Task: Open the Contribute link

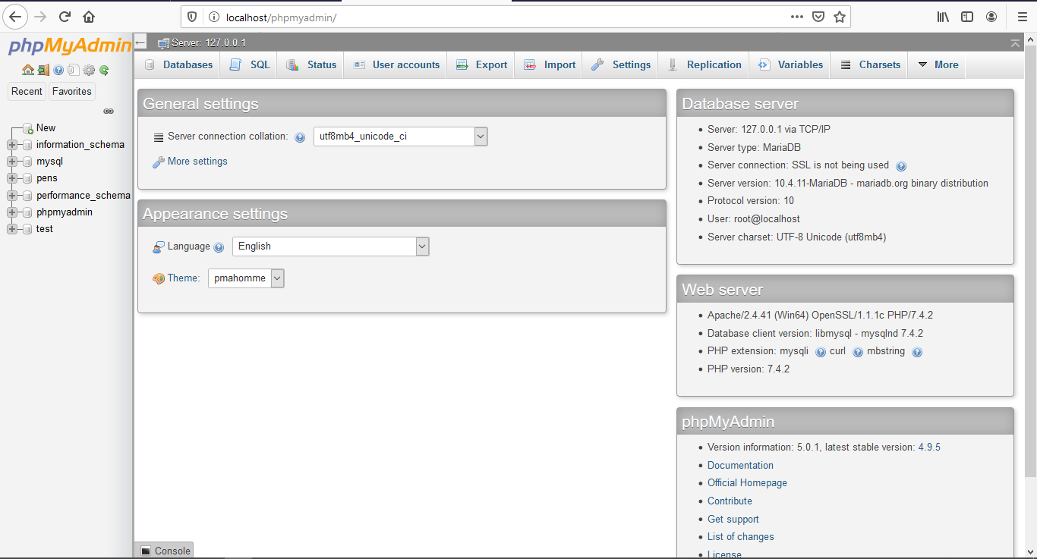Action: click(730, 501)
